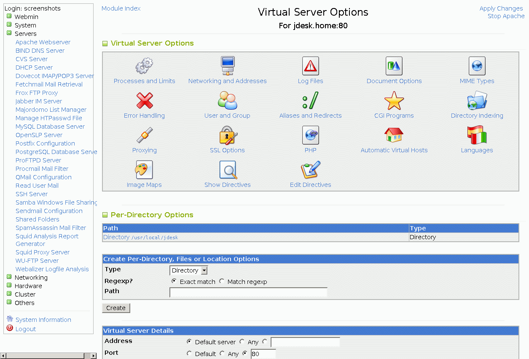Select the Any address radio button

click(242, 342)
